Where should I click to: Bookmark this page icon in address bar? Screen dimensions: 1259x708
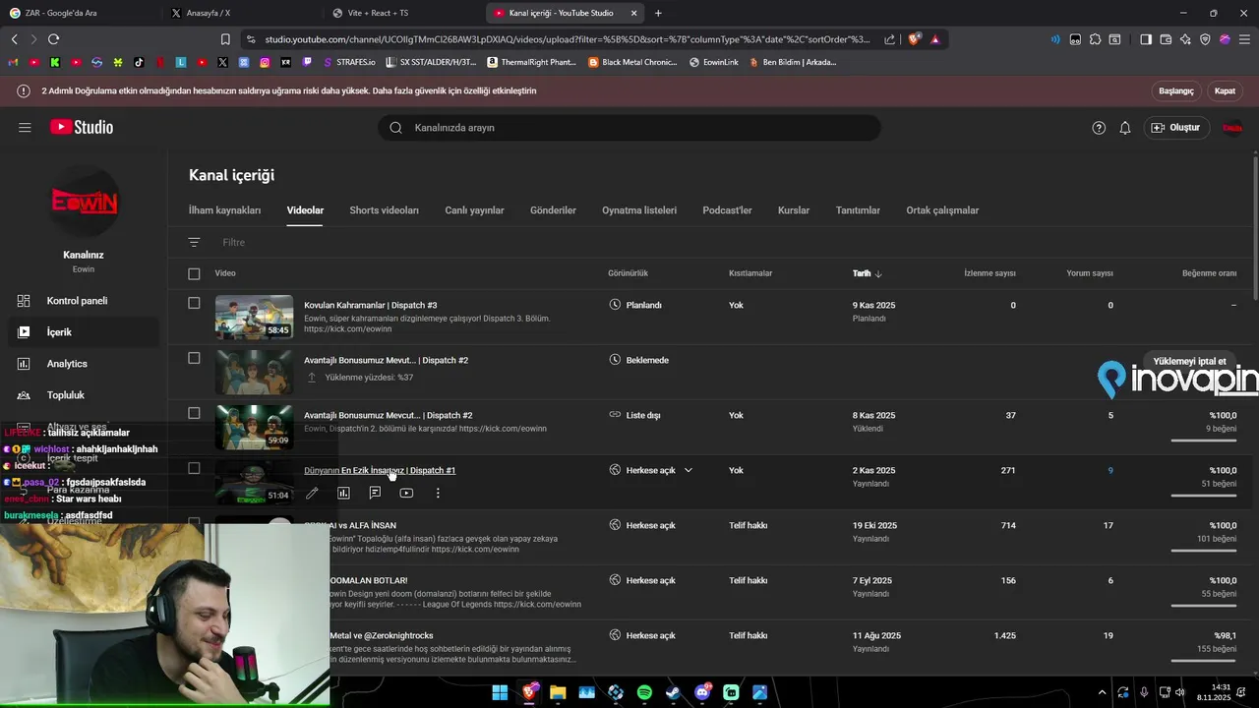[225, 39]
